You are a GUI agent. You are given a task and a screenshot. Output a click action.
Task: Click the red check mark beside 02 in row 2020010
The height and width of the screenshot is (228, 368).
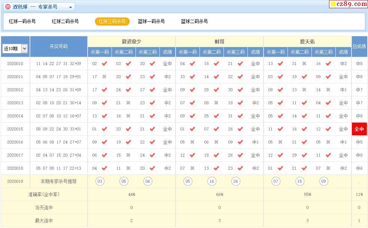[x=104, y=64]
